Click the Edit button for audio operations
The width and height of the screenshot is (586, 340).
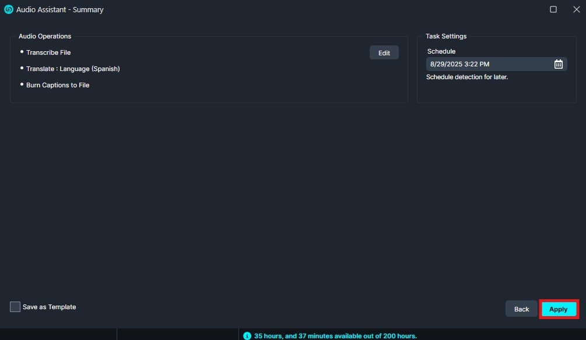[x=384, y=53]
